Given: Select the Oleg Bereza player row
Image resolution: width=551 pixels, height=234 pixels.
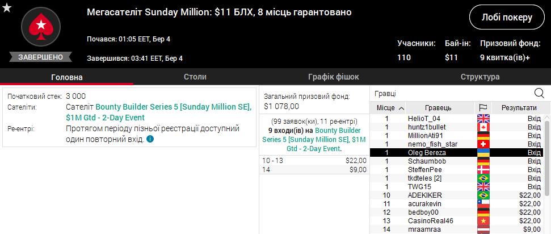Looking at the screenshot, I should pos(456,153).
